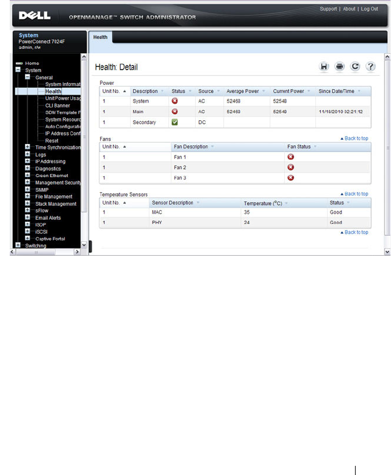Sort sensors by Temperature (°C) column
Viewport: 391px width, 475px height.
284,203
